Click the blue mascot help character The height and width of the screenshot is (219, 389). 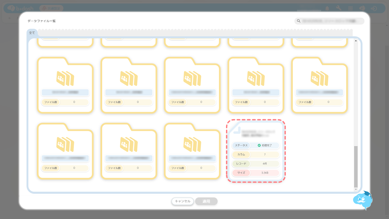point(363,200)
